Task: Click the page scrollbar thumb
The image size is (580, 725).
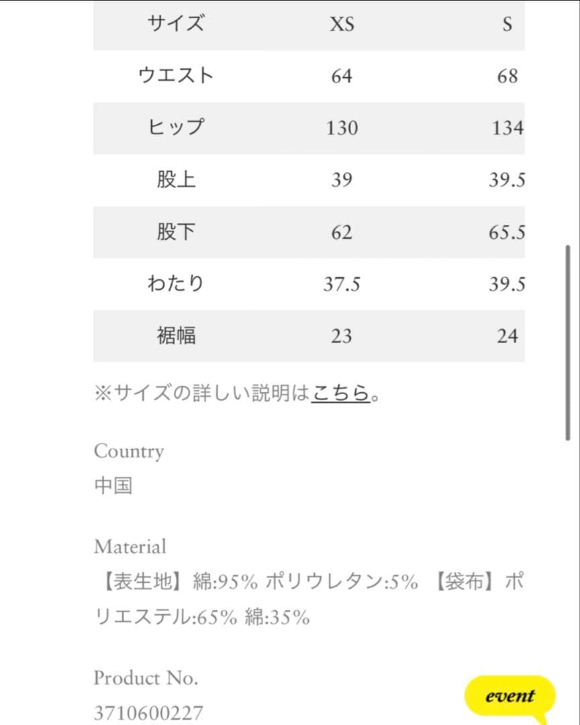Action: (568, 342)
